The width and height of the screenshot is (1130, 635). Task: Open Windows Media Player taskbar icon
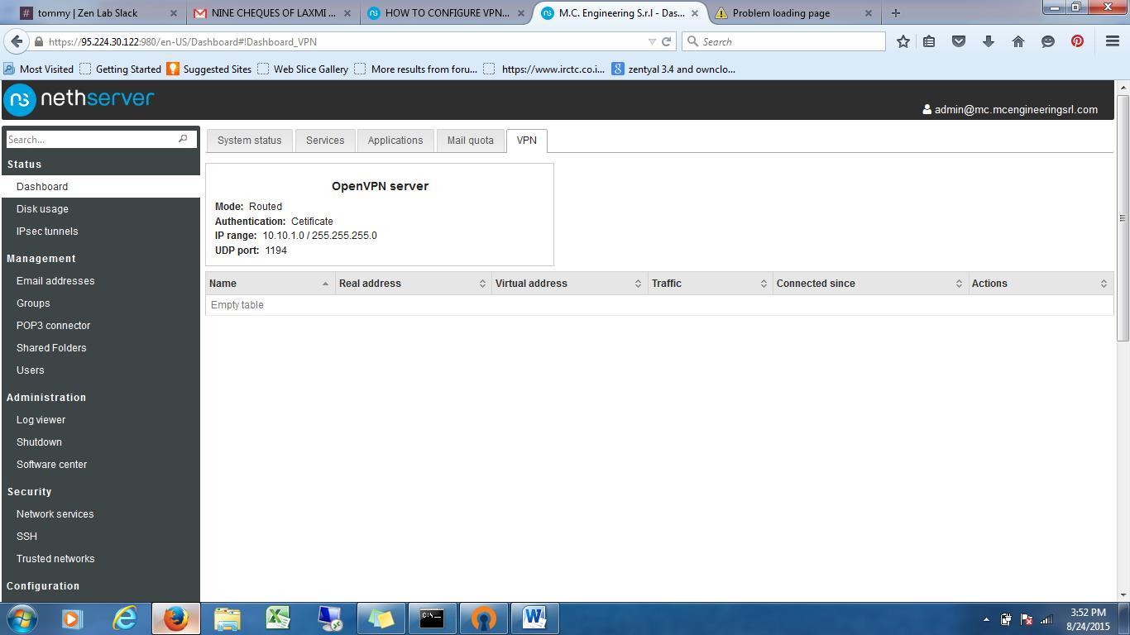[73, 618]
